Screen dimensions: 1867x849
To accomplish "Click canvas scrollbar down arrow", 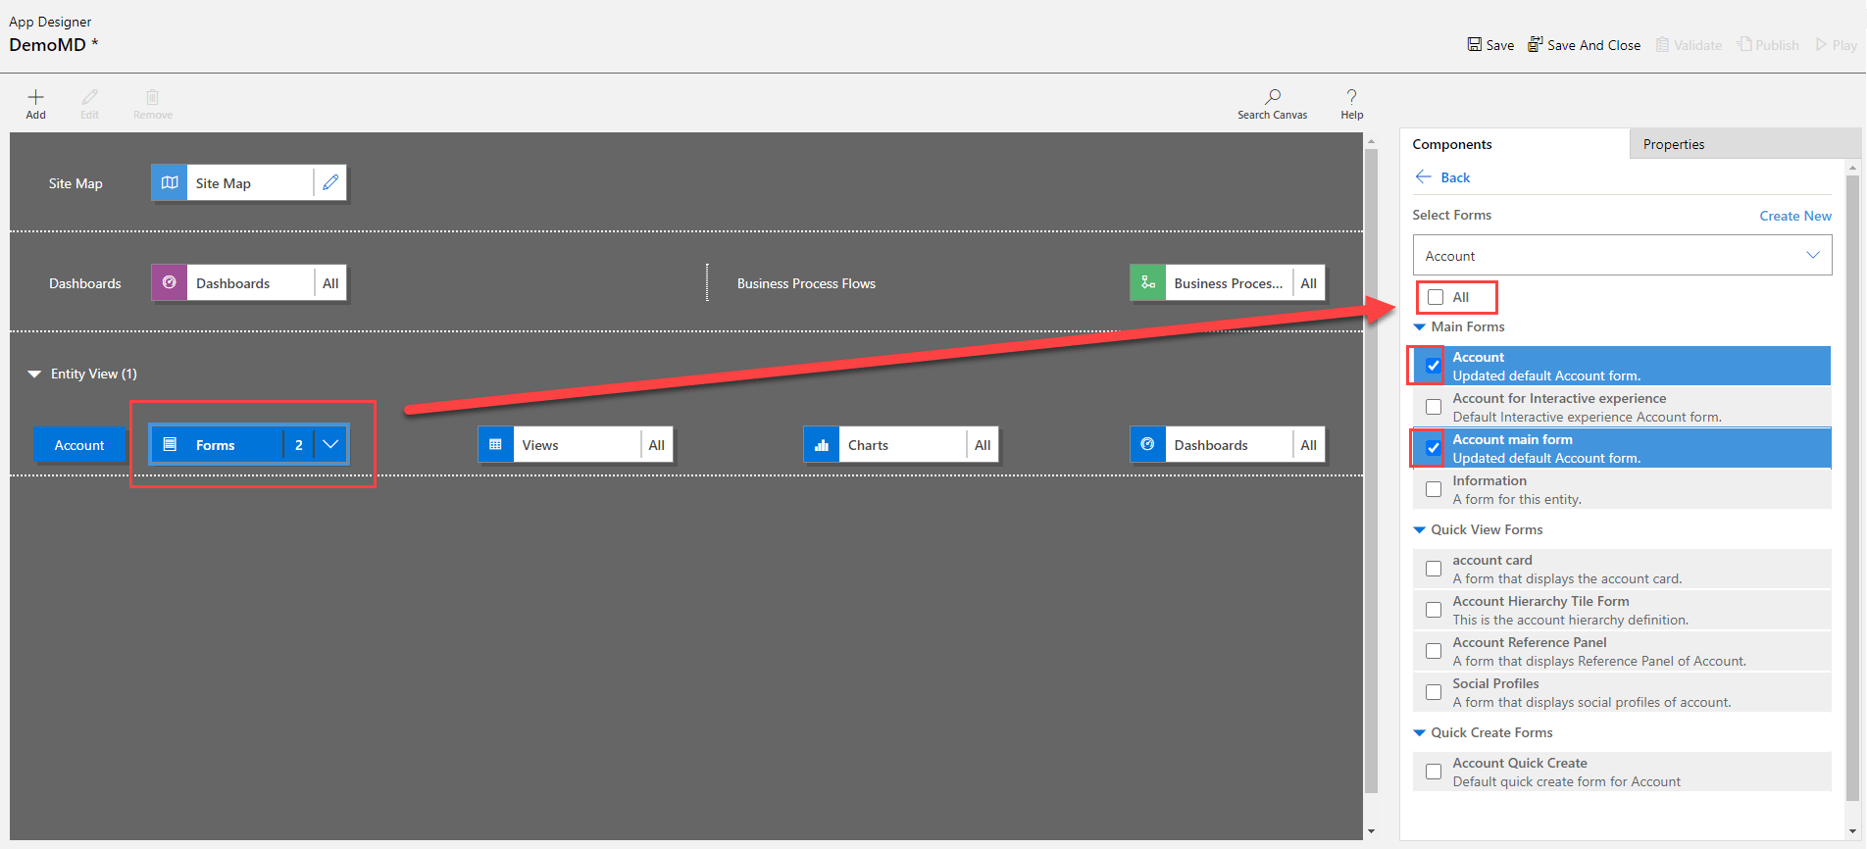I will [x=1371, y=831].
